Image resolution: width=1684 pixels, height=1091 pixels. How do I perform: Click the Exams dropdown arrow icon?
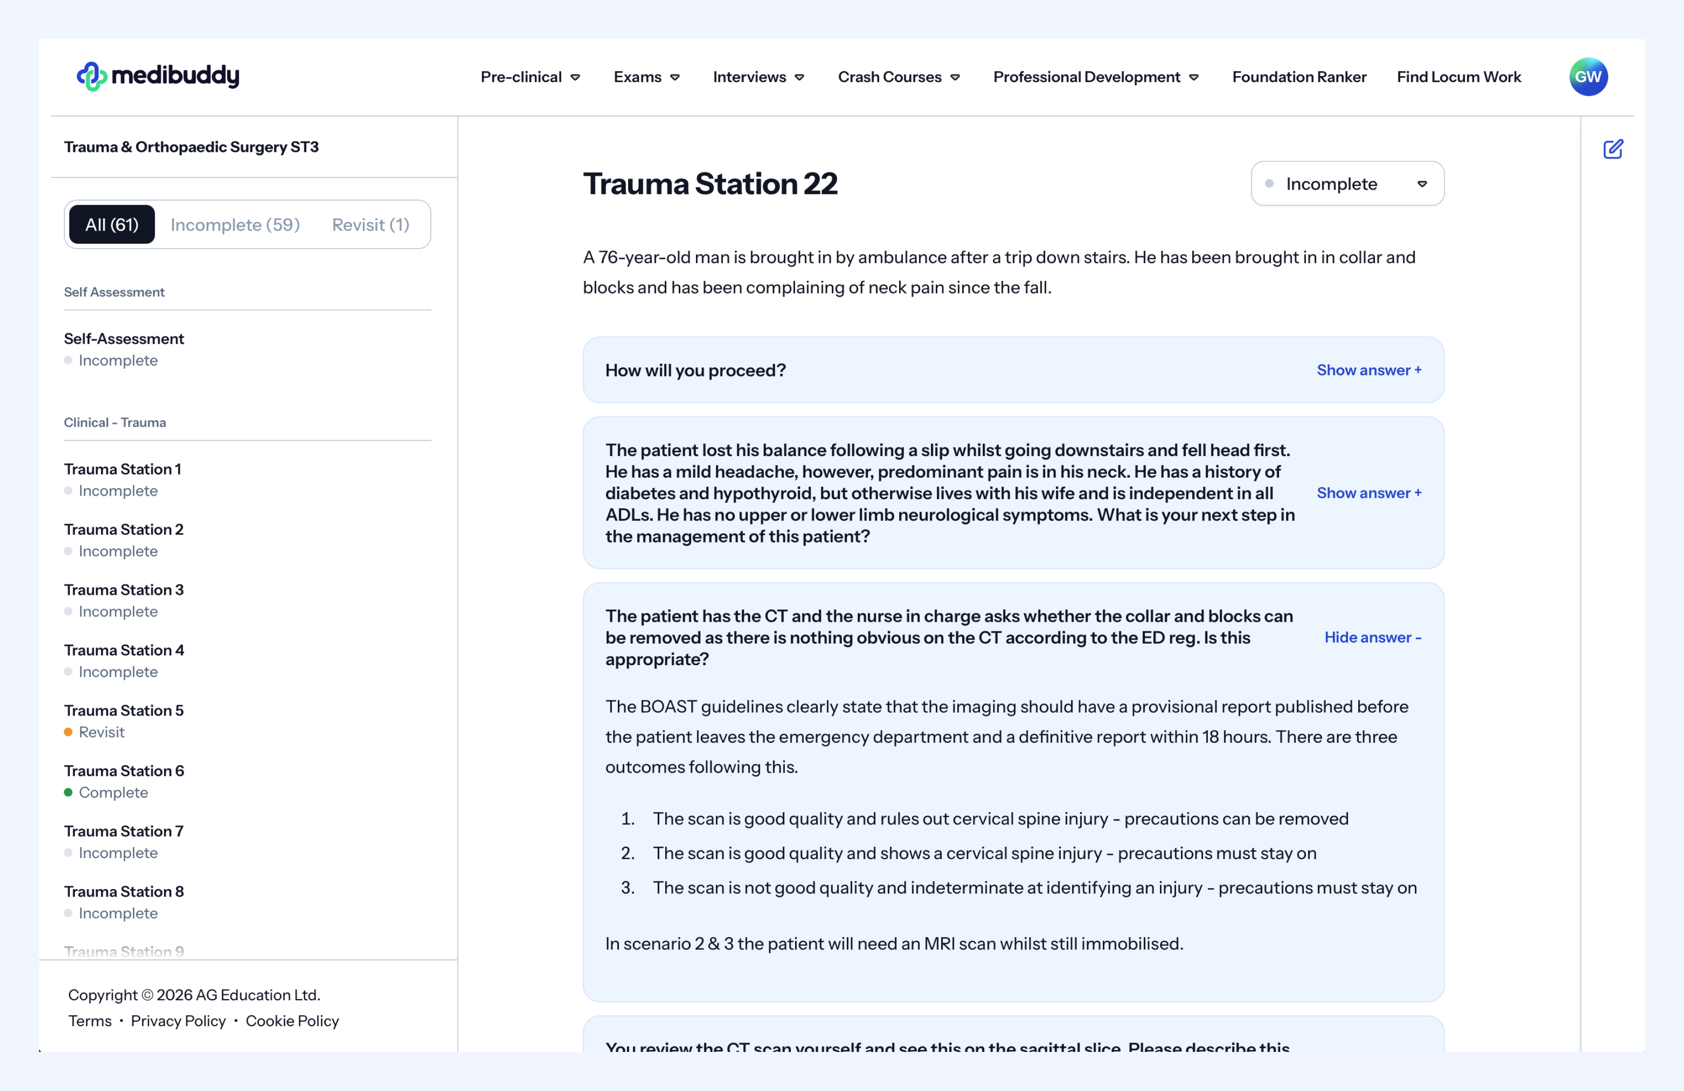click(675, 78)
